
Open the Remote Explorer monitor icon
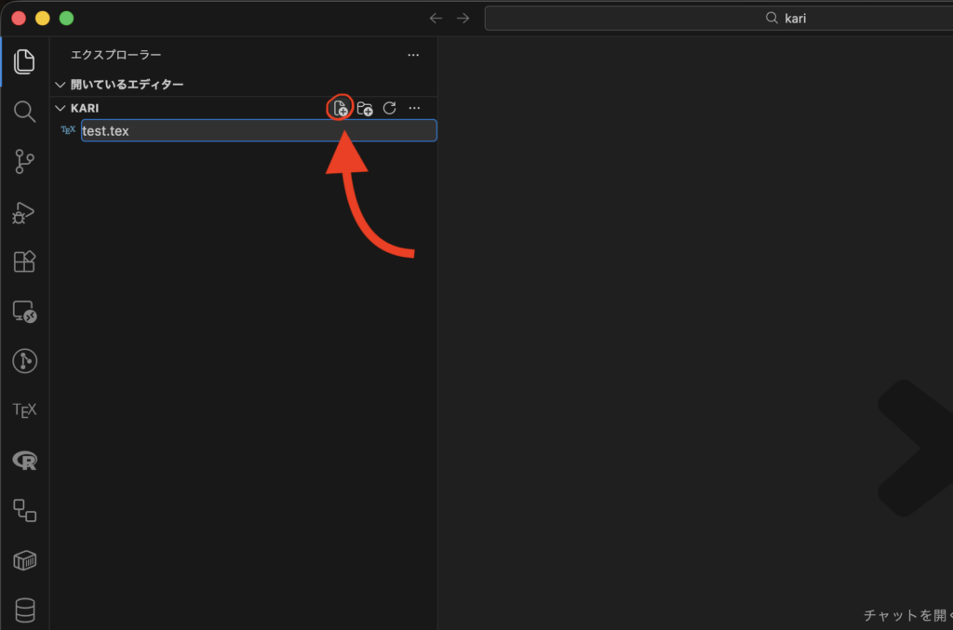pyautogui.click(x=24, y=312)
